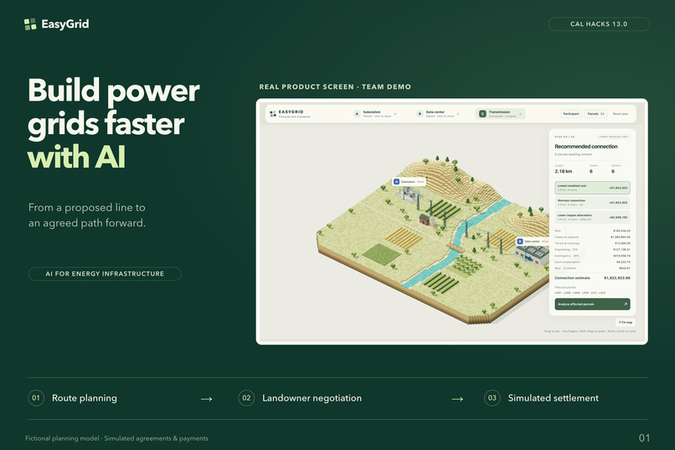Click the Fictional planning model footer note

click(x=116, y=438)
